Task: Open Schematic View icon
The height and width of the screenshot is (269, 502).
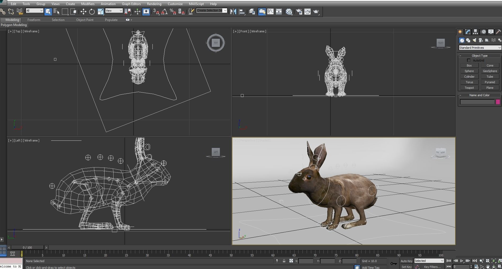Action: coord(279,11)
